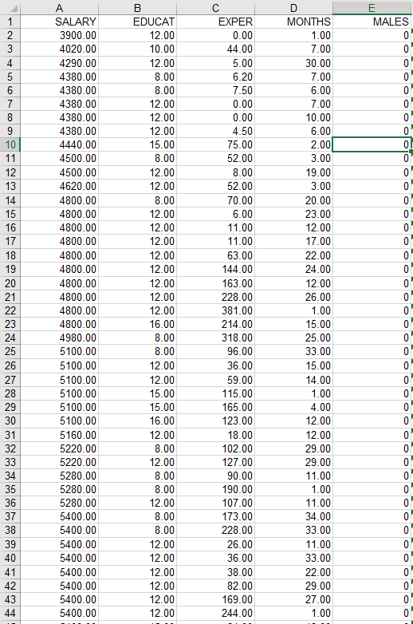413x624 pixels.
Task: Click experience cell 127.00
Action: click(x=215, y=462)
